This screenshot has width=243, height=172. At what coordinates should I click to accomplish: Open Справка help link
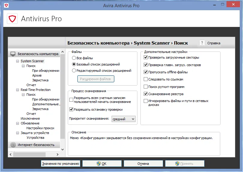tap(214, 43)
